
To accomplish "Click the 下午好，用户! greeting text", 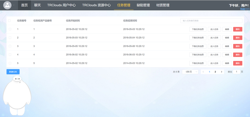I will click(239, 5).
